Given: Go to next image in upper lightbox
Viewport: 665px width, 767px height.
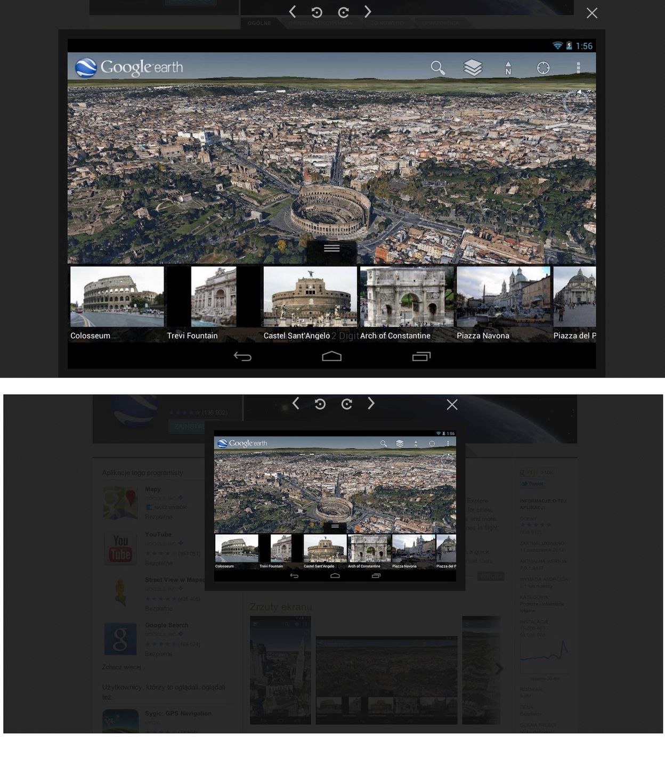Looking at the screenshot, I should (368, 12).
